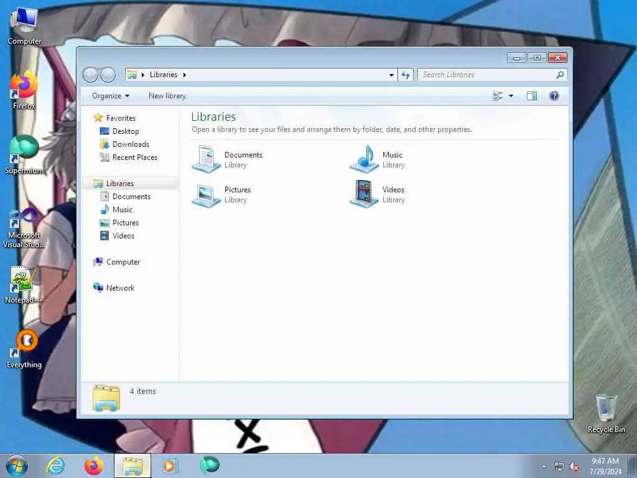The height and width of the screenshot is (478, 637).
Task: Launch Firefox from the taskbar
Action: point(93,466)
